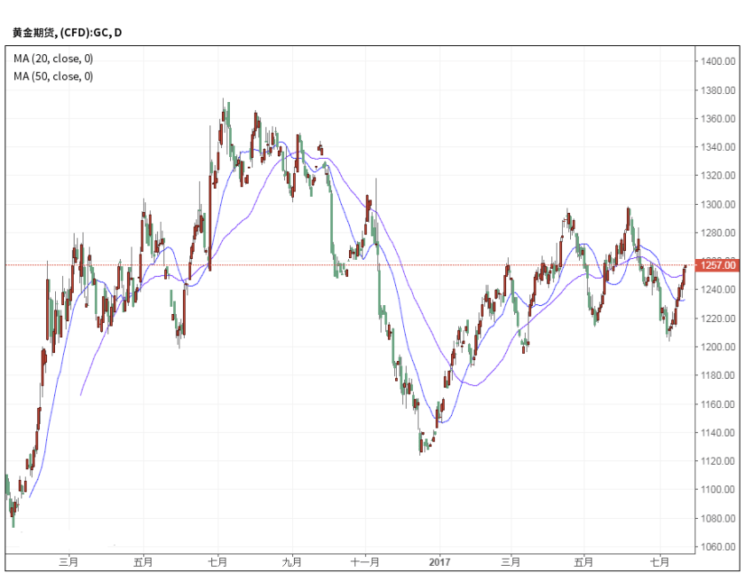The height and width of the screenshot is (573, 745).
Task: Click the 九月 label on time axis
Action: click(291, 562)
